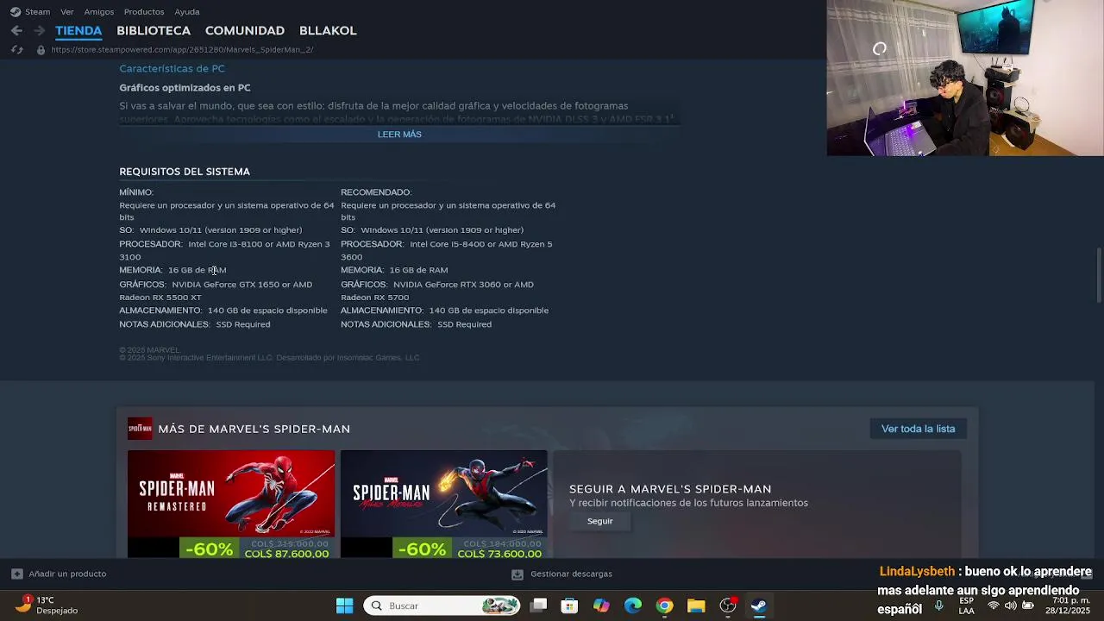The width and height of the screenshot is (1104, 621).
Task: Launch Microsoft Store from taskbar
Action: (569, 605)
